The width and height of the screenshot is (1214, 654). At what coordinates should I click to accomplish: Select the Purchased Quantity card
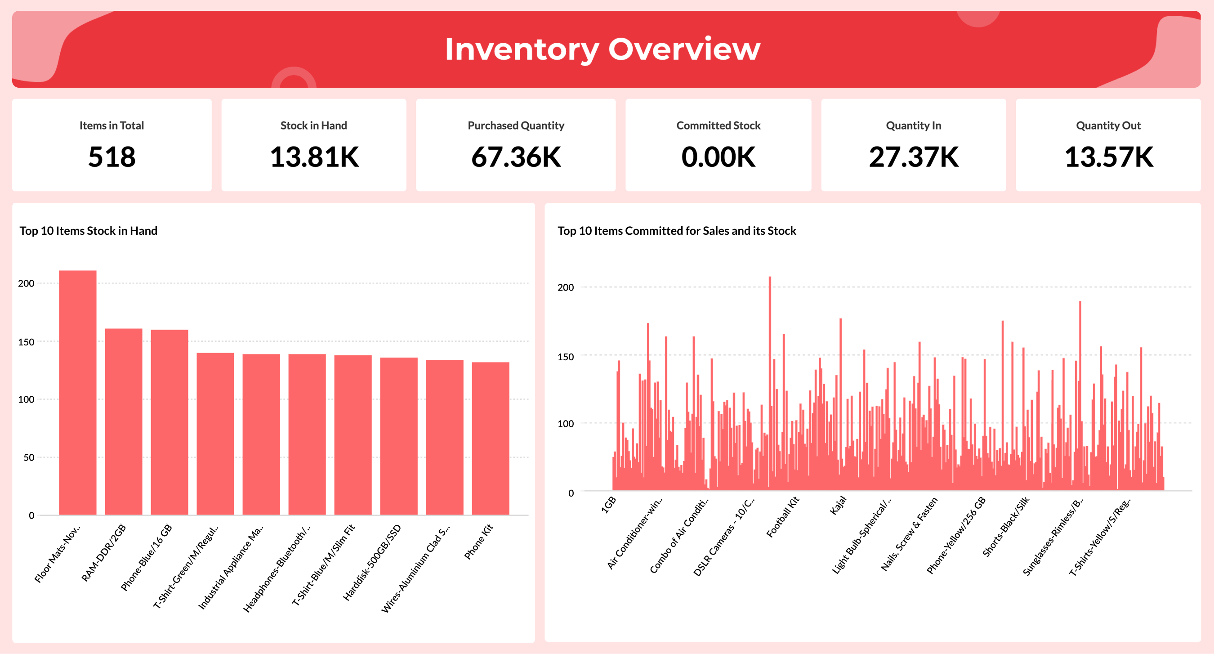515,145
